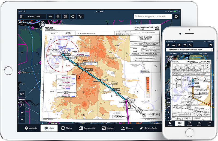Clear the route search field on iPhone
The height and width of the screenshot is (141, 218).
click(211, 50)
